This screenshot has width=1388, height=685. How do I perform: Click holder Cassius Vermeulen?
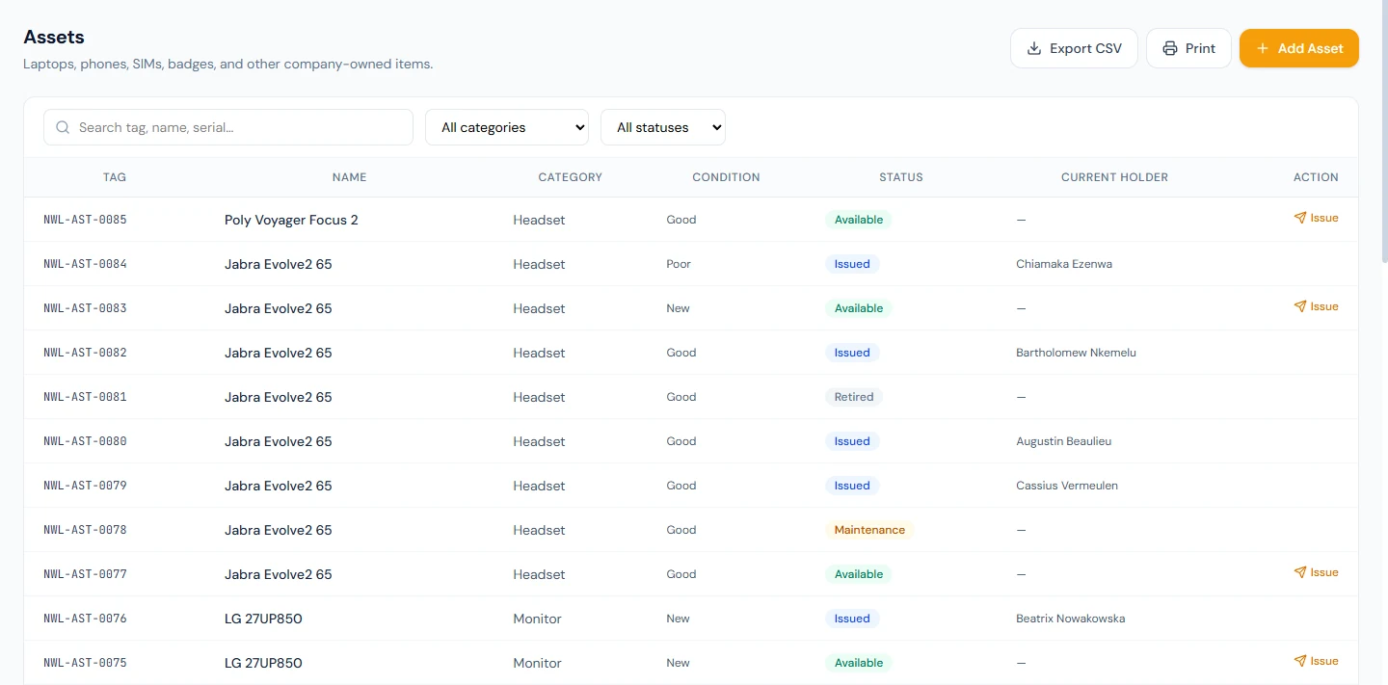click(x=1067, y=486)
